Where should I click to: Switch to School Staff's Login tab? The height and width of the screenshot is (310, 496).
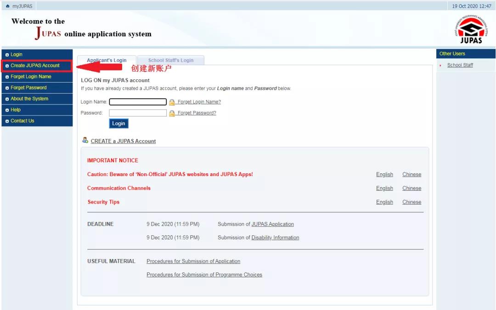tap(171, 60)
